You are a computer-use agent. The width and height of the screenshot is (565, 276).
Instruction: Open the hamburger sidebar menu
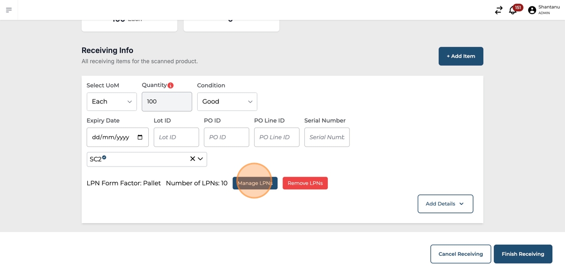(9, 10)
